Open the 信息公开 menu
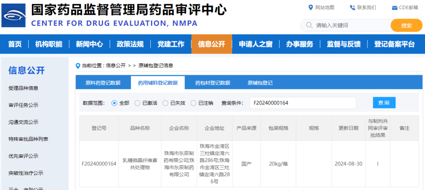Screen dimensions: 425x190 212,44
